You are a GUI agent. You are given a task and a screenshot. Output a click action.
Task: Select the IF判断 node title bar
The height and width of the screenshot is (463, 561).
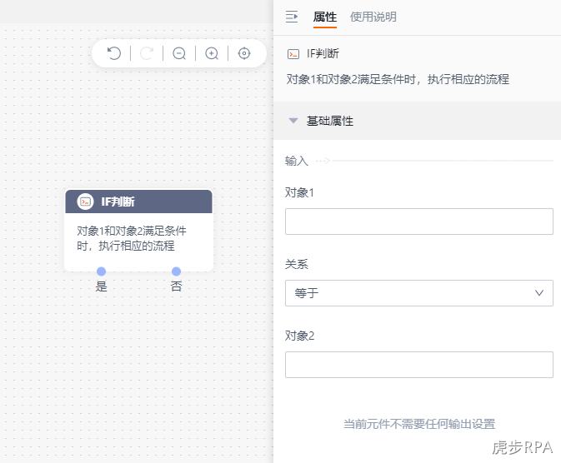pyautogui.click(x=139, y=202)
